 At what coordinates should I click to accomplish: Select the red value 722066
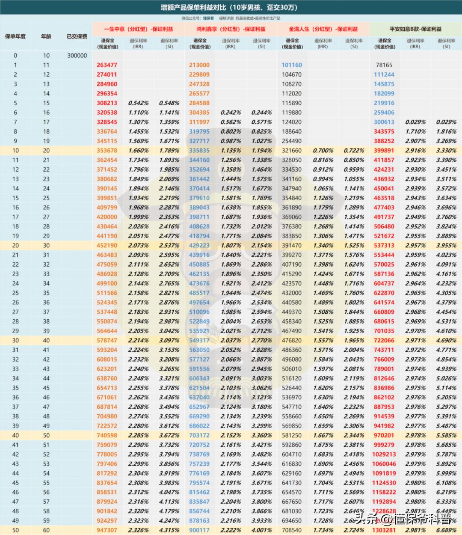[x=384, y=340]
